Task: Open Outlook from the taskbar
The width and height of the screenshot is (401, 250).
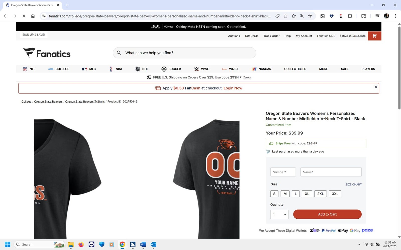Action: click(x=153, y=244)
